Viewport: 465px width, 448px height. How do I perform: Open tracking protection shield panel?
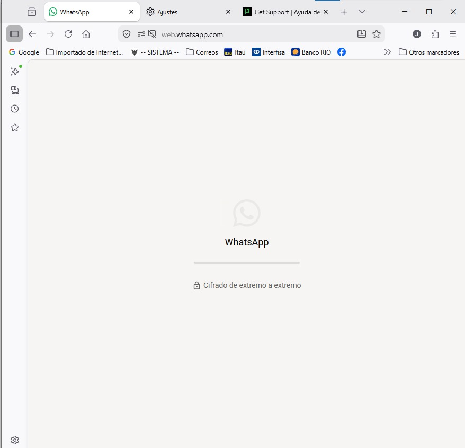[127, 34]
